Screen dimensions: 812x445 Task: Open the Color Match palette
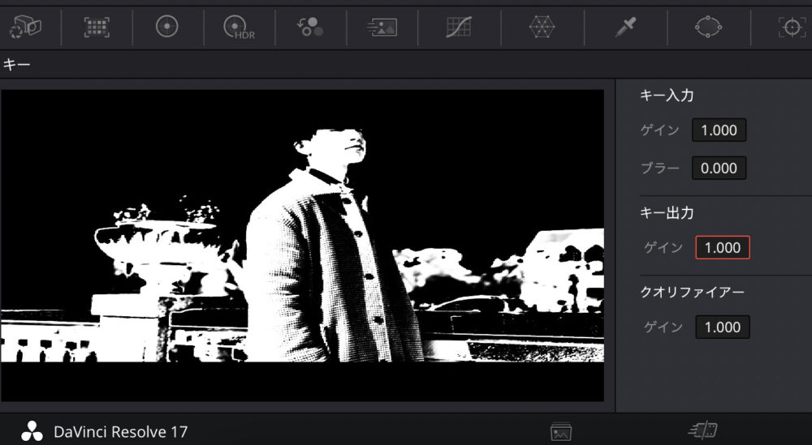[x=97, y=28]
